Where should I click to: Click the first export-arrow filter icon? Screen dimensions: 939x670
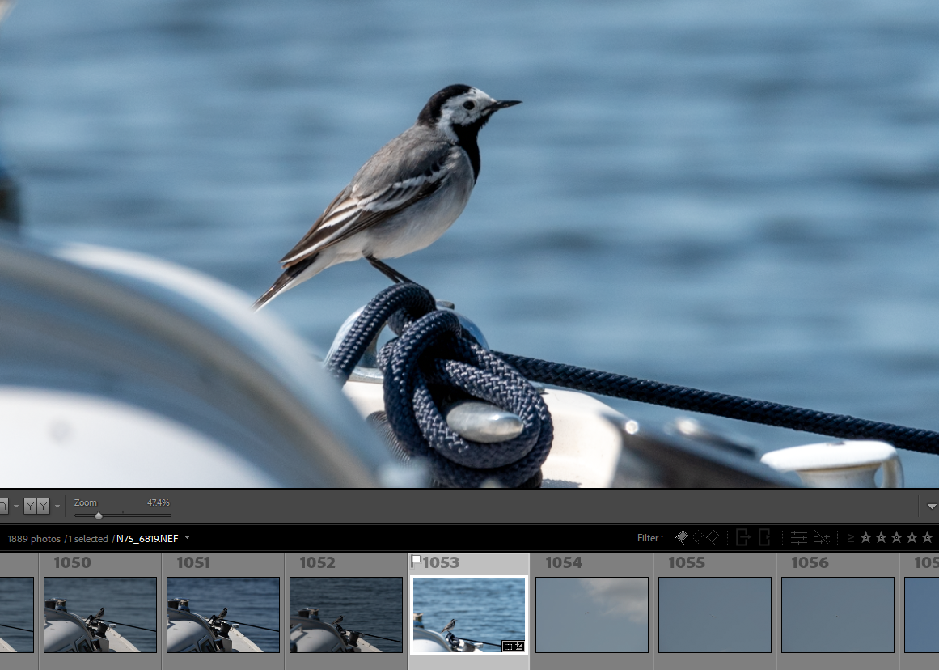(743, 537)
